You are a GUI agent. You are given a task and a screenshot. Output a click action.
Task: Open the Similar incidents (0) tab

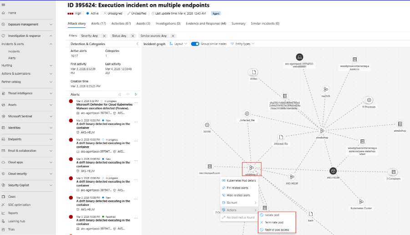pos(265,24)
